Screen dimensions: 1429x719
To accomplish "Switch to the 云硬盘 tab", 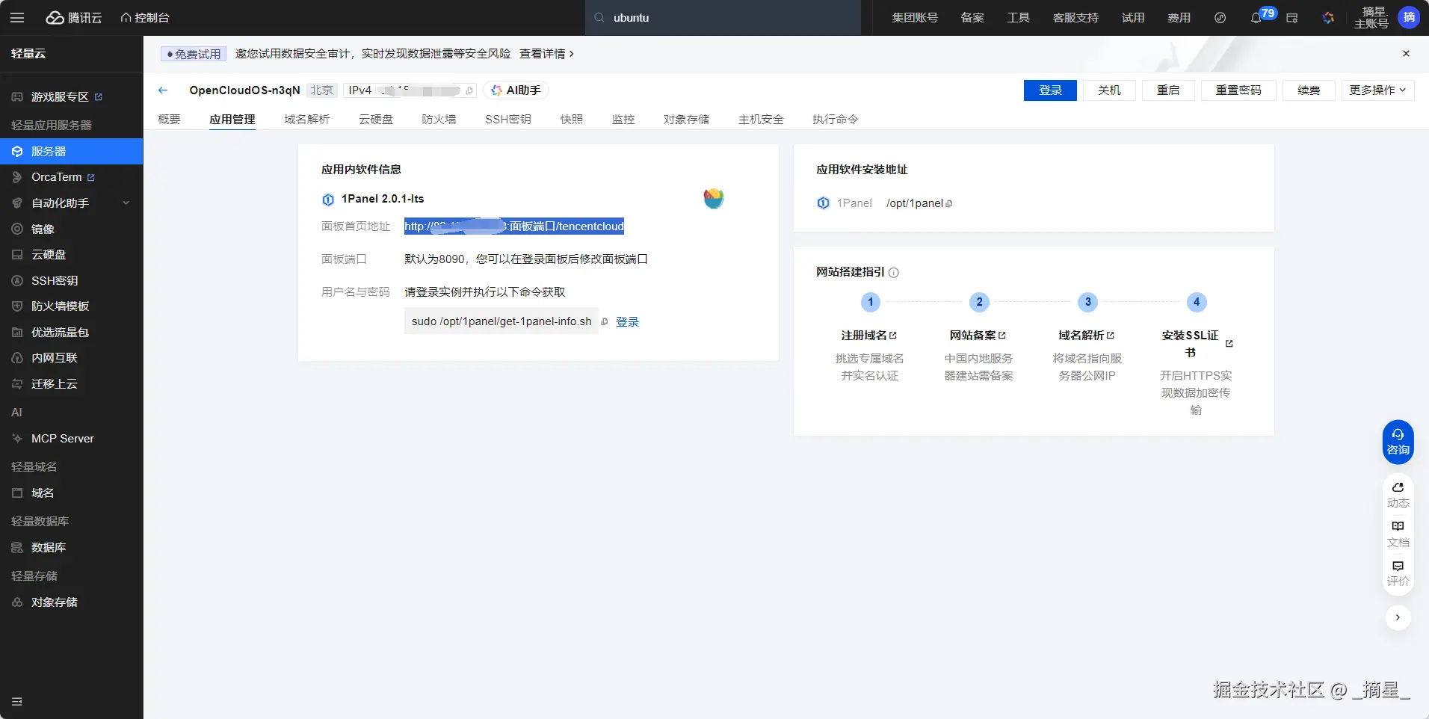I will 376,120.
